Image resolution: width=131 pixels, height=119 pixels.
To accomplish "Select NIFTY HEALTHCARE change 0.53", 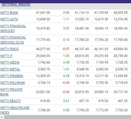I will point(66,110).
